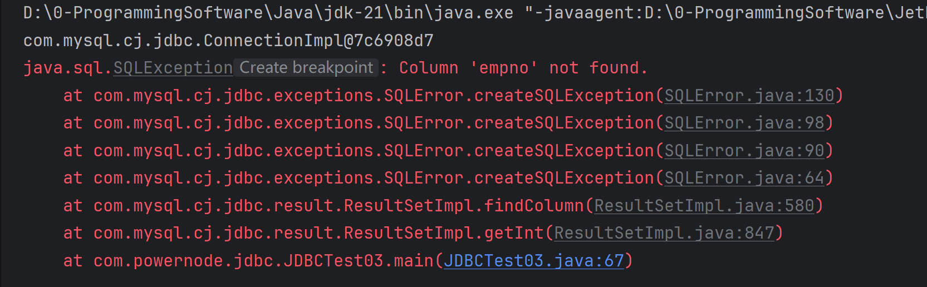Click the "not found." error text

[598, 68]
